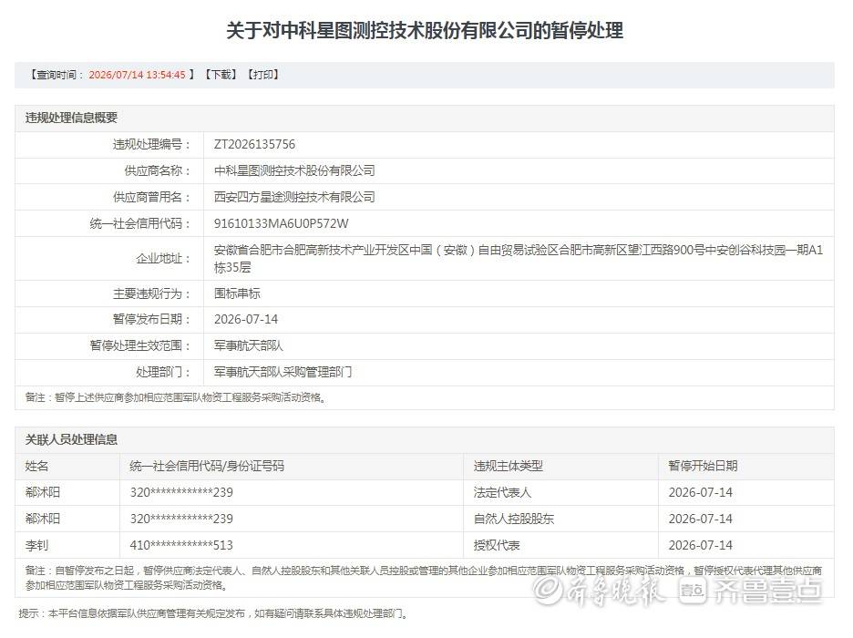Select the date in the 授权代表 row
853x638 pixels.
tap(700, 545)
